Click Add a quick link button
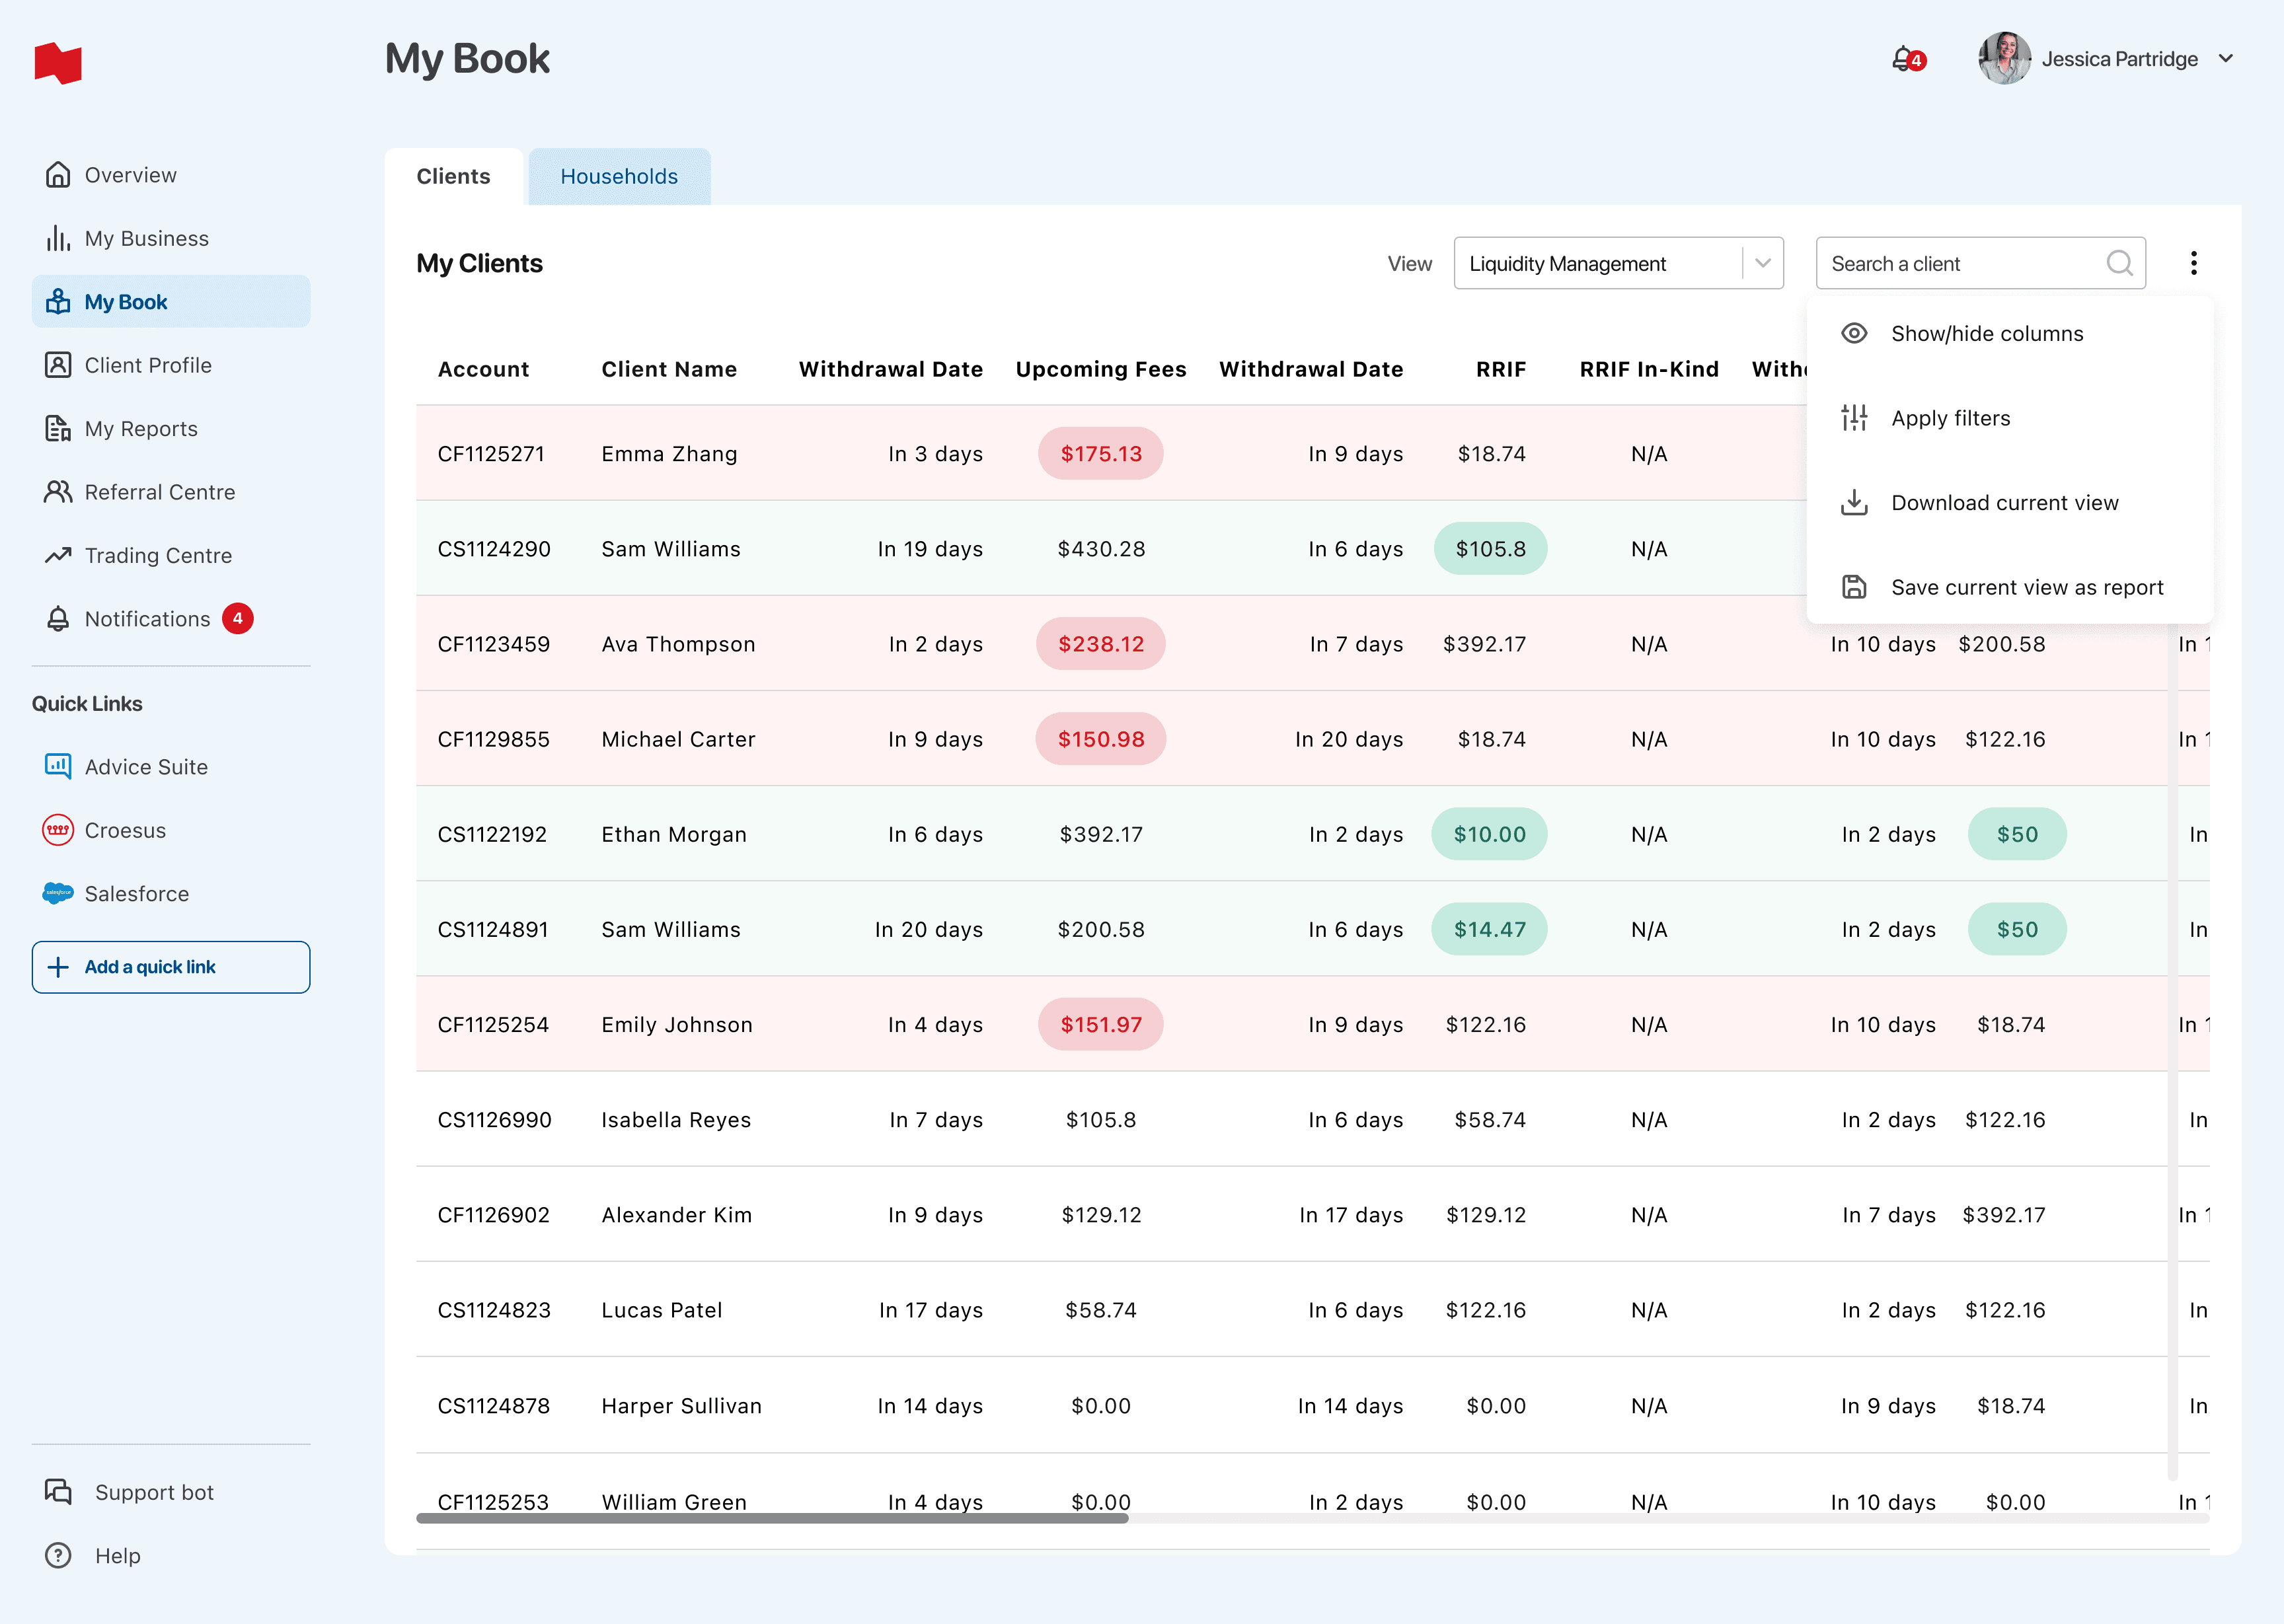The width and height of the screenshot is (2284, 1624). (171, 967)
